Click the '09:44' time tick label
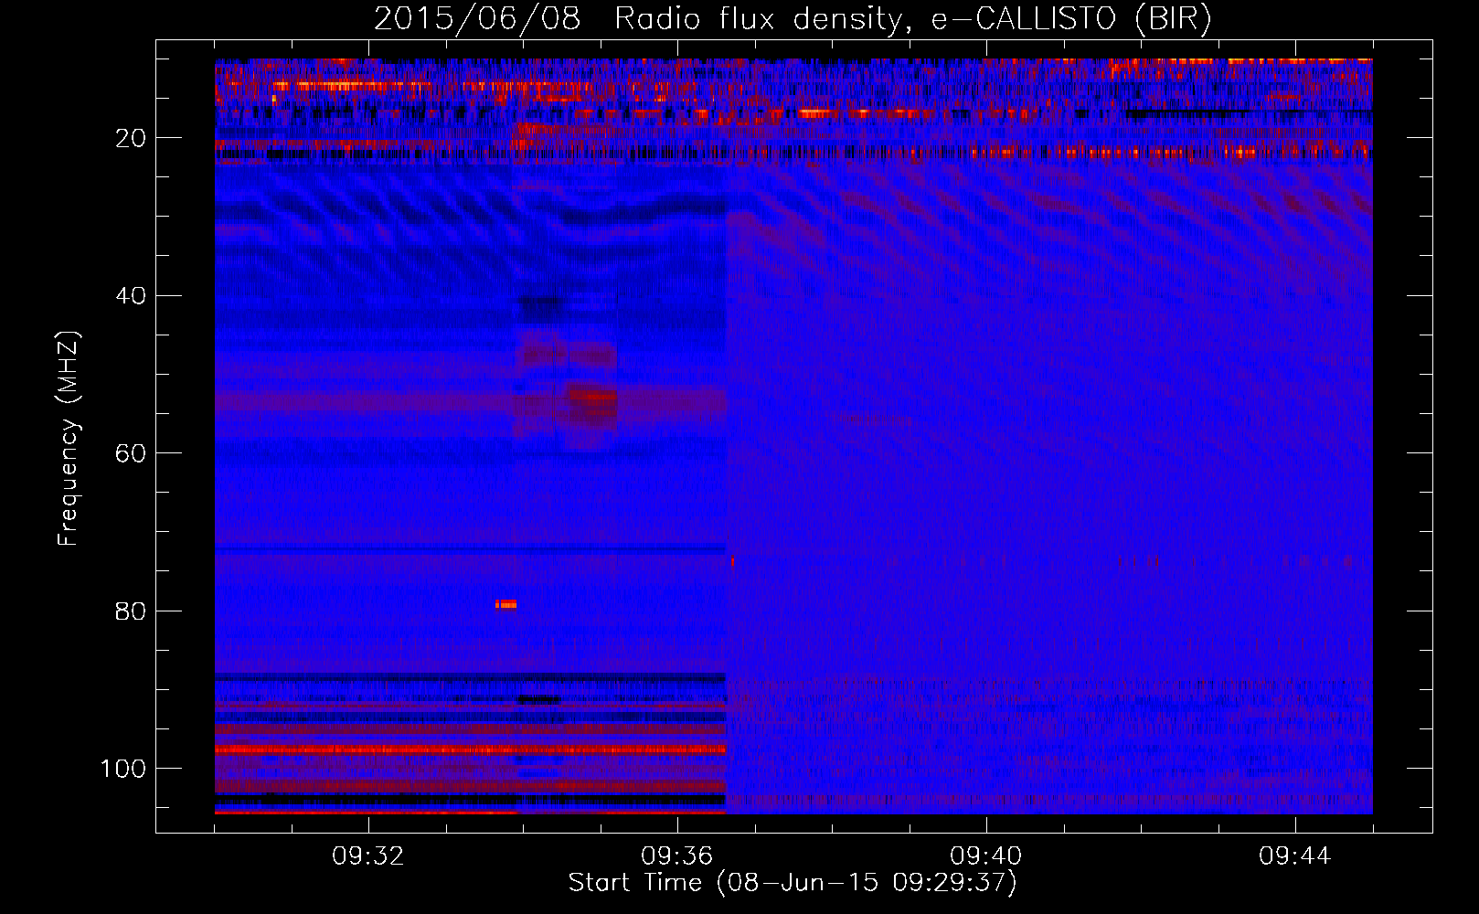1479x914 pixels. tap(1295, 856)
